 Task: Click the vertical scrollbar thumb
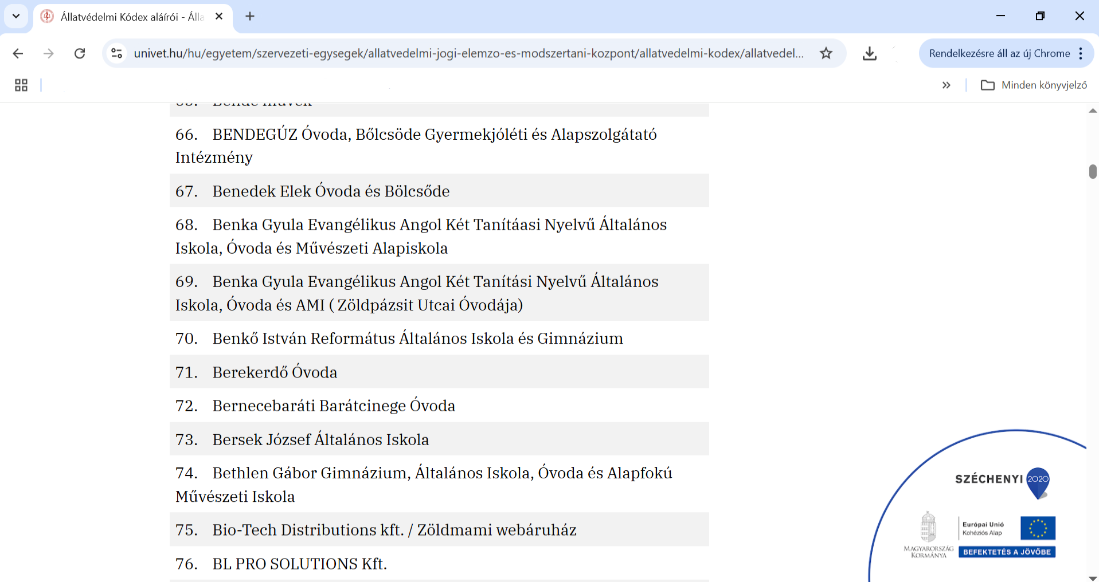click(x=1093, y=171)
